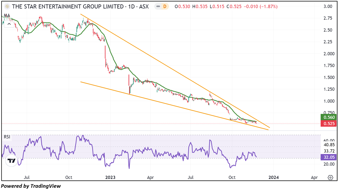Open chart settings gear icon
The image size is (338, 189).
click(331, 177)
